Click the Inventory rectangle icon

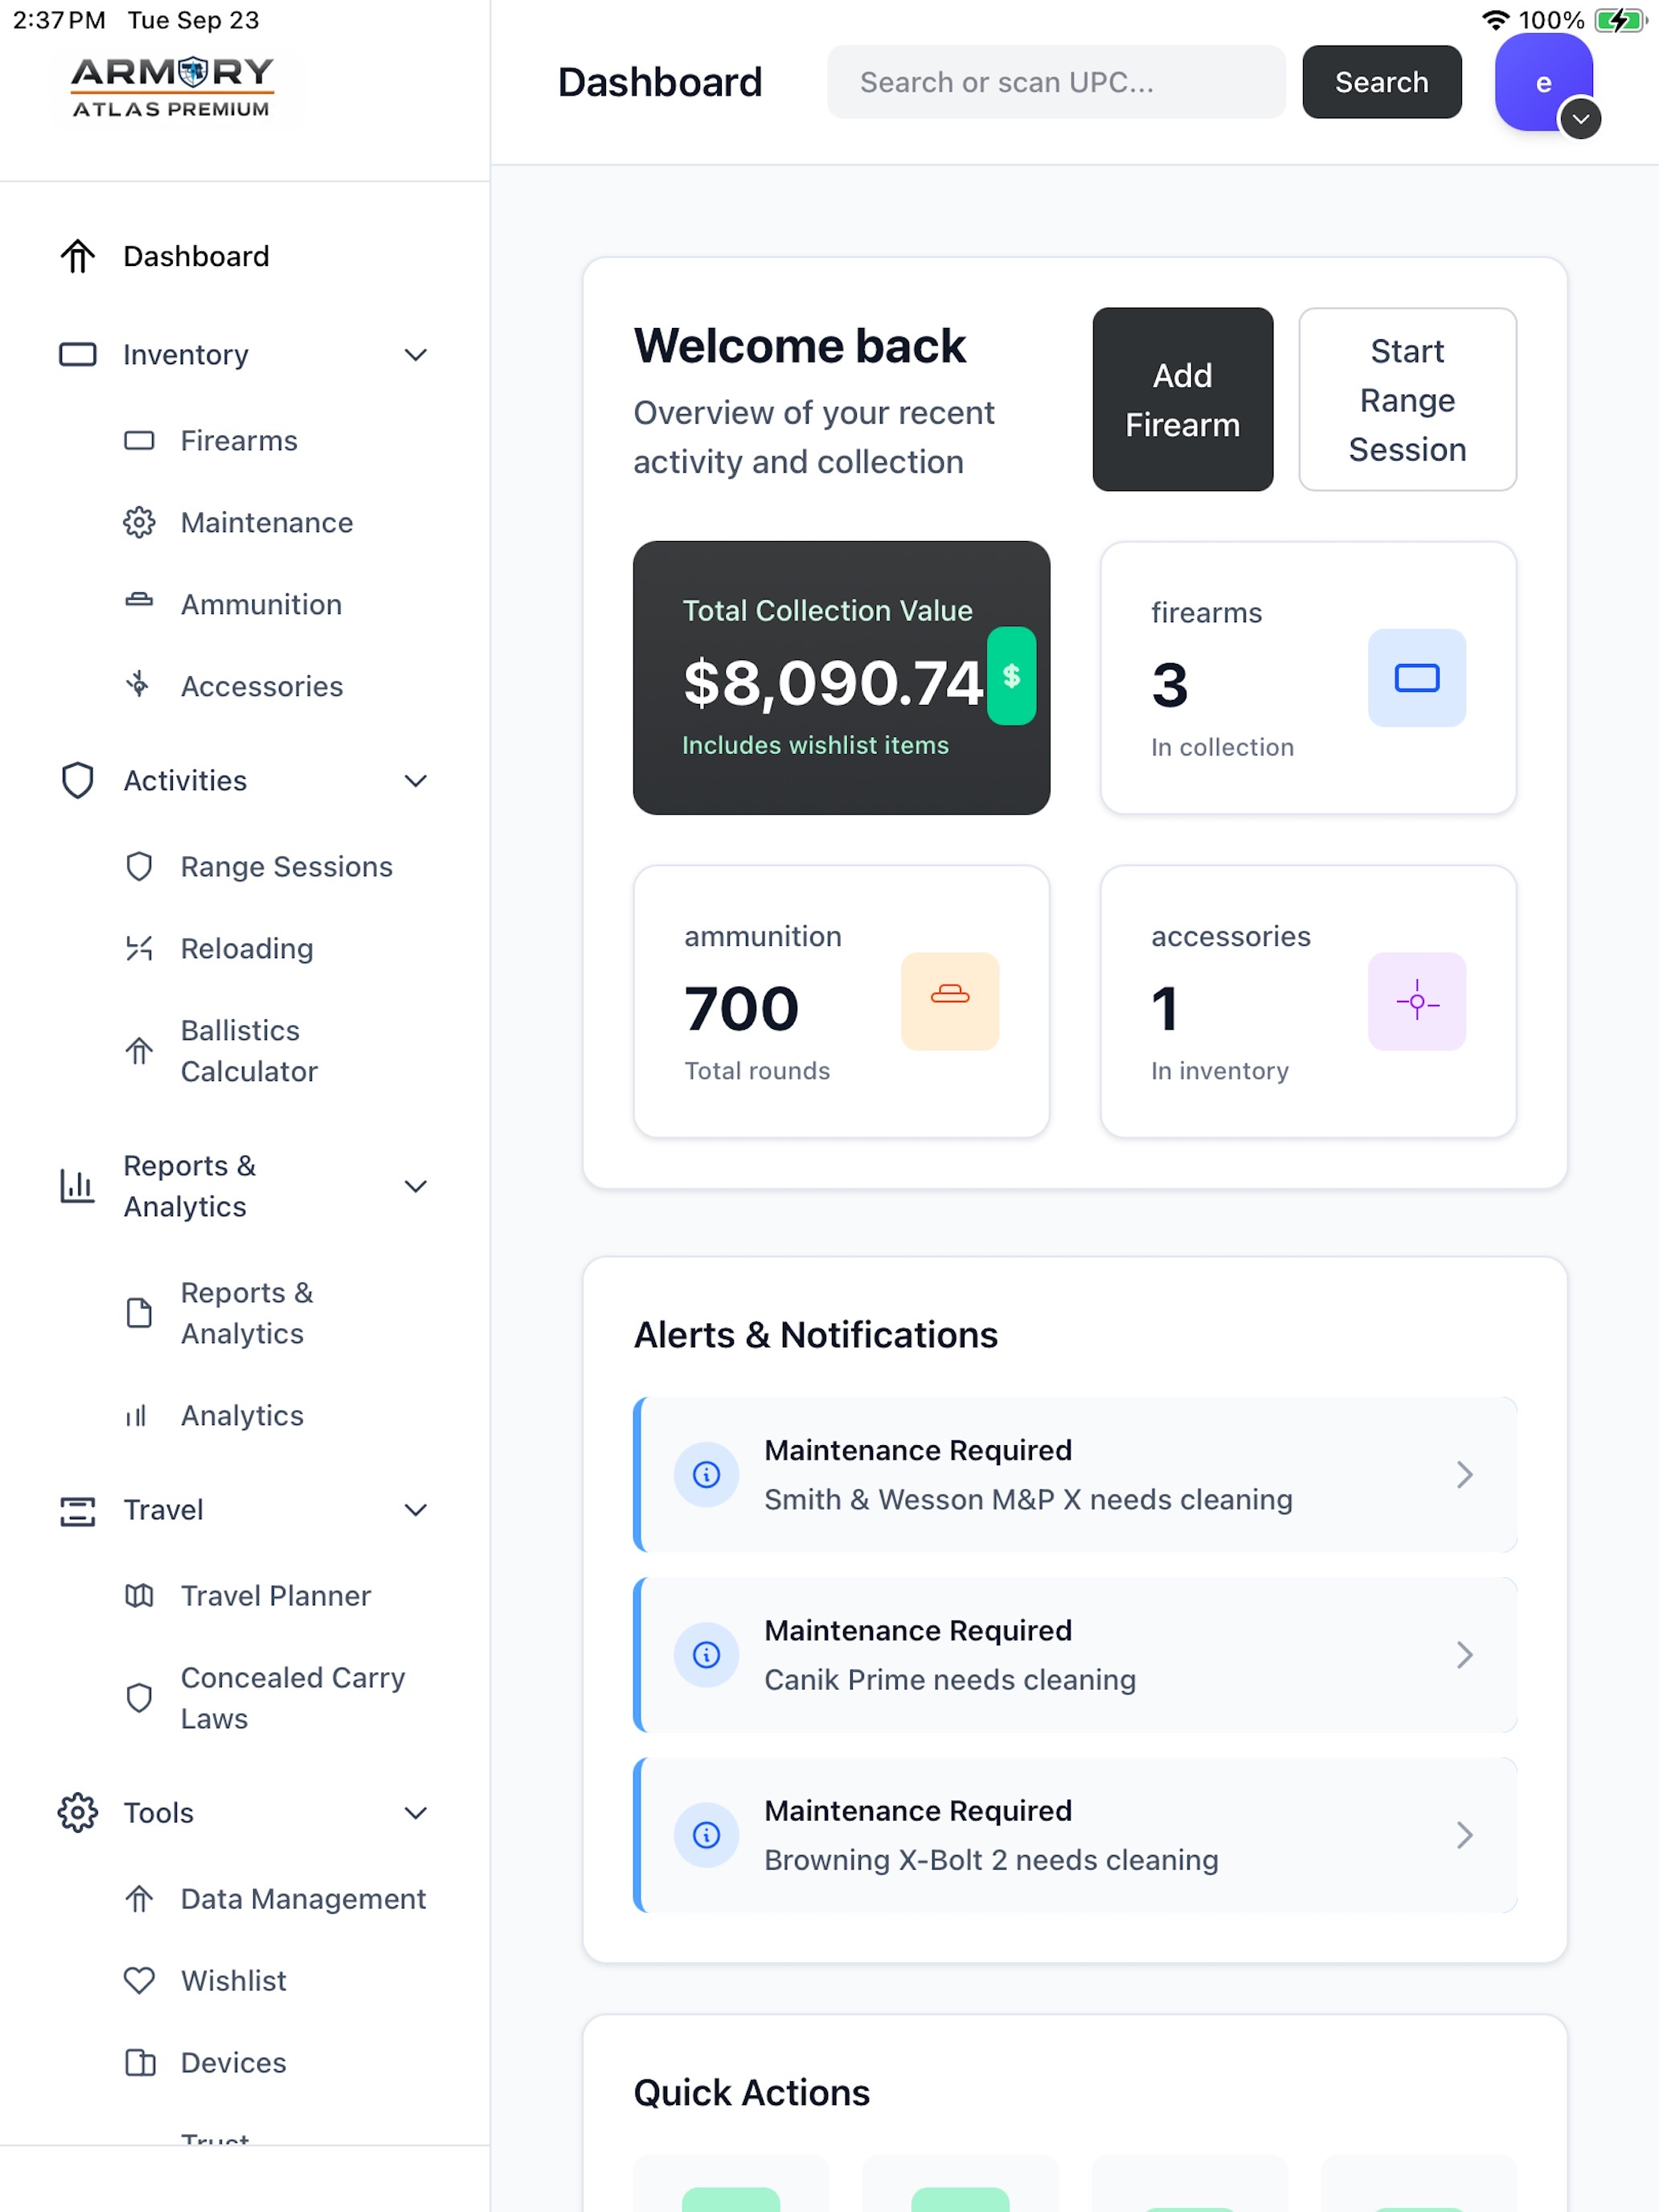77,355
